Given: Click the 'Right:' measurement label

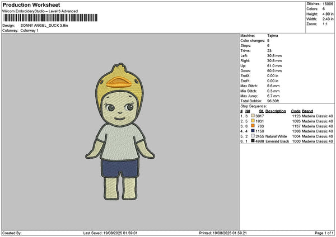Looking at the screenshot, I should 245,61.
